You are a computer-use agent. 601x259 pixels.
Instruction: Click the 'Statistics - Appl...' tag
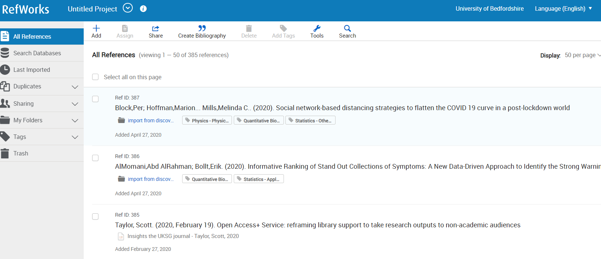point(258,179)
